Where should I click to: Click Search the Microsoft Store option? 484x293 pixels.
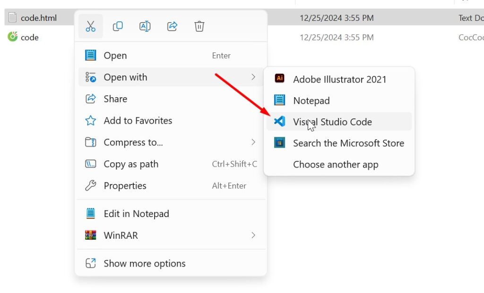point(348,143)
